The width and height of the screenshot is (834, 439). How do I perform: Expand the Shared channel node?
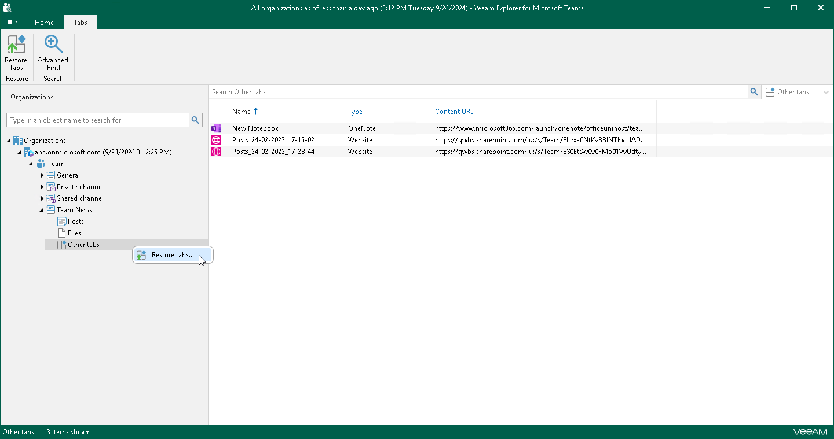41,198
